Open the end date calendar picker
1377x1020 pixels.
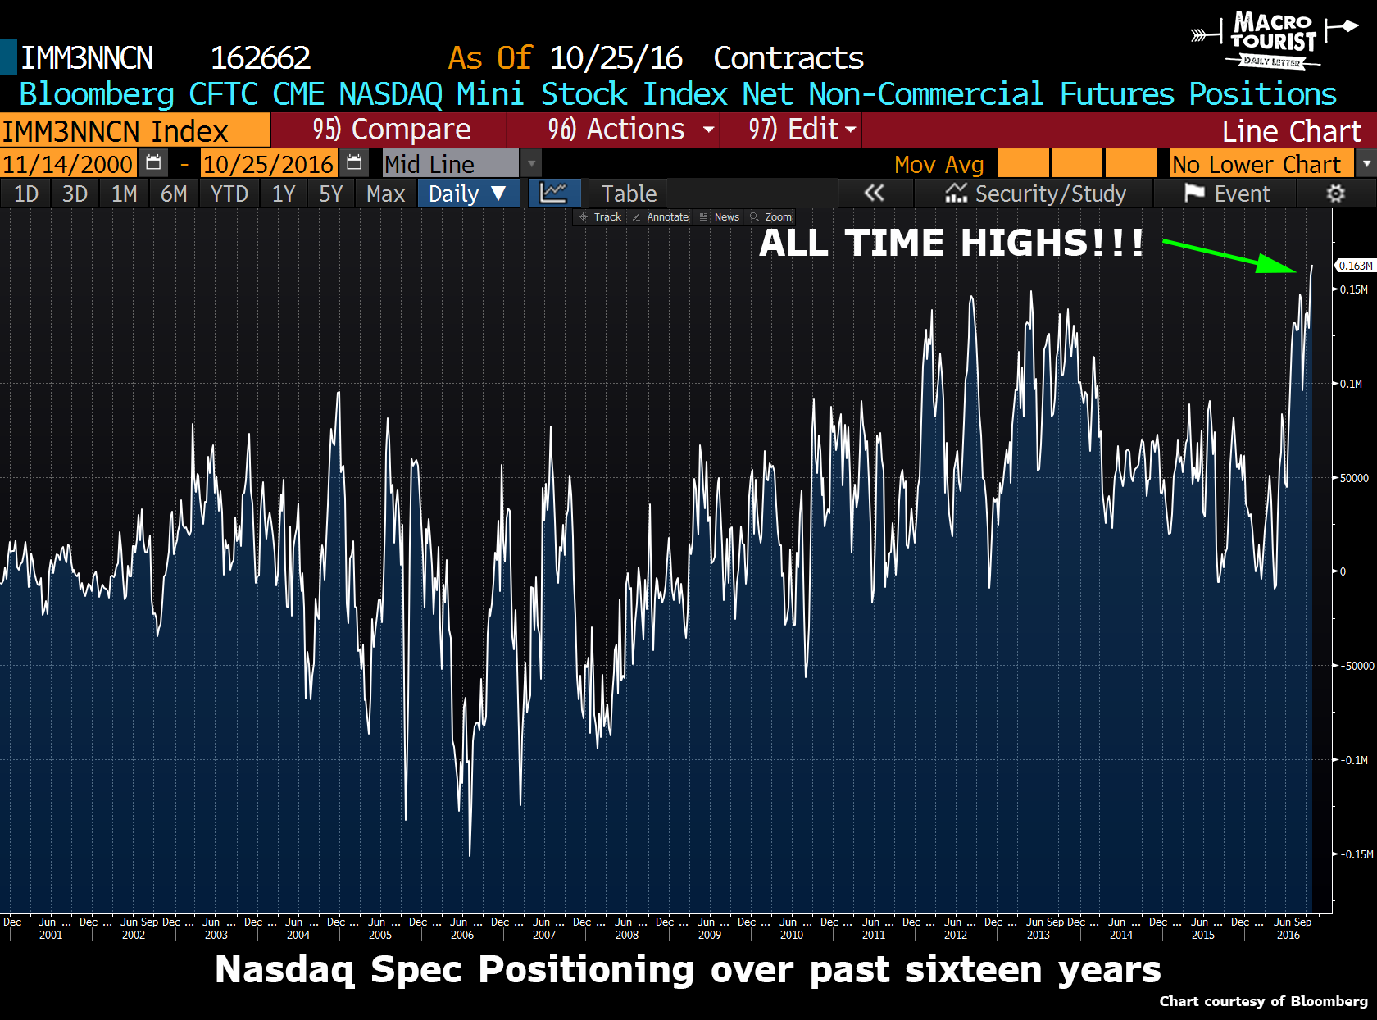pyautogui.click(x=354, y=163)
